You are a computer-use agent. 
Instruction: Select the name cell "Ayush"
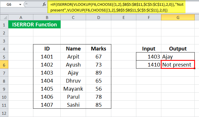(x=73, y=65)
